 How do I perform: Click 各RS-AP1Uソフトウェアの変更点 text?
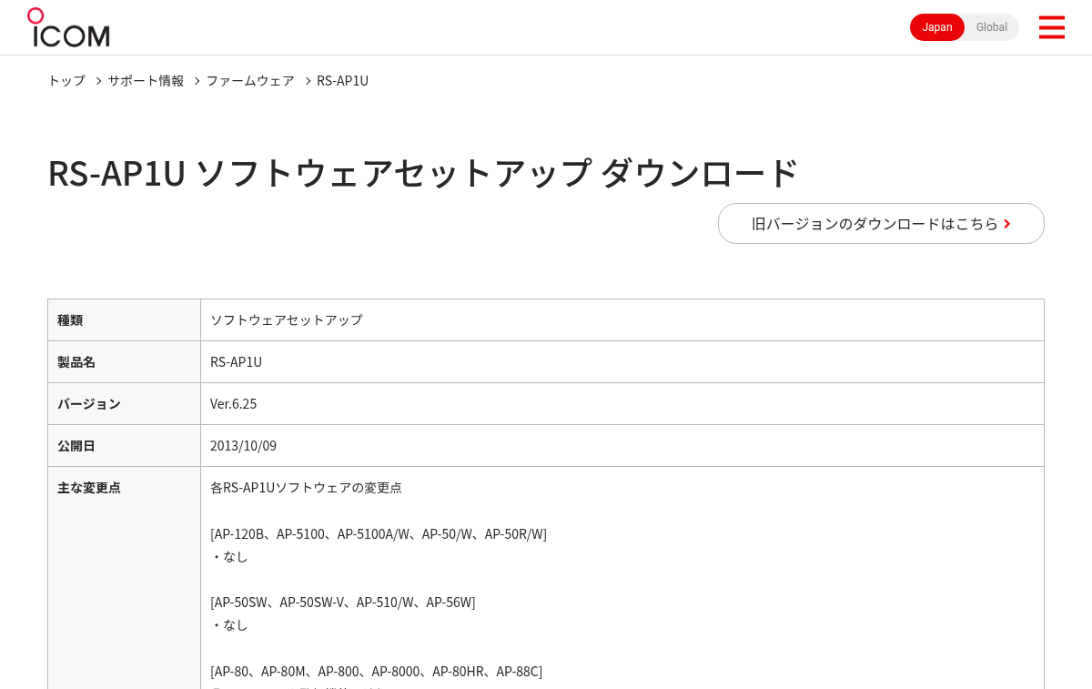[306, 487]
